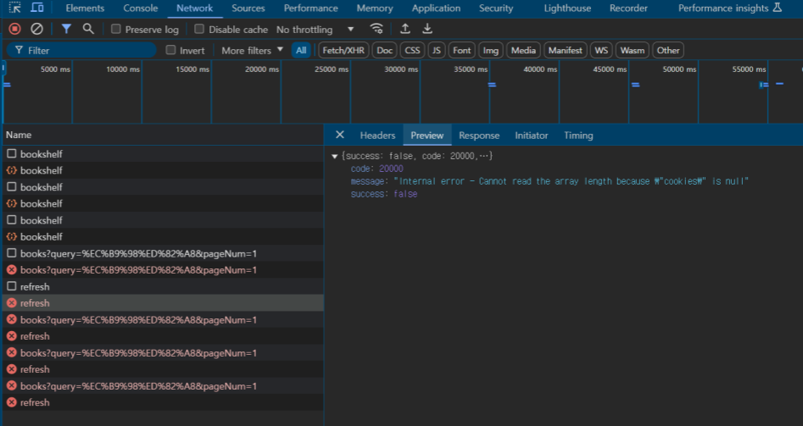Open the Security tab
Image resolution: width=803 pixels, height=426 pixels.
click(496, 8)
